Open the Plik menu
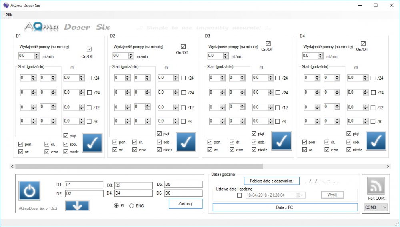Screen dimensions: 400x227 pyautogui.click(x=9, y=15)
